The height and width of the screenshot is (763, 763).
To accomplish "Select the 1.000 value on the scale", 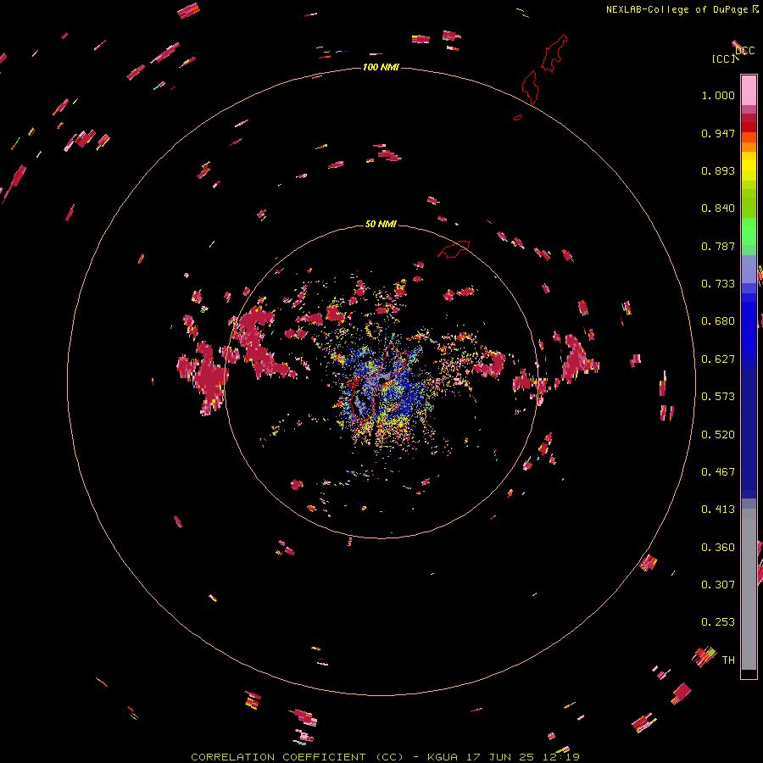I will [718, 95].
